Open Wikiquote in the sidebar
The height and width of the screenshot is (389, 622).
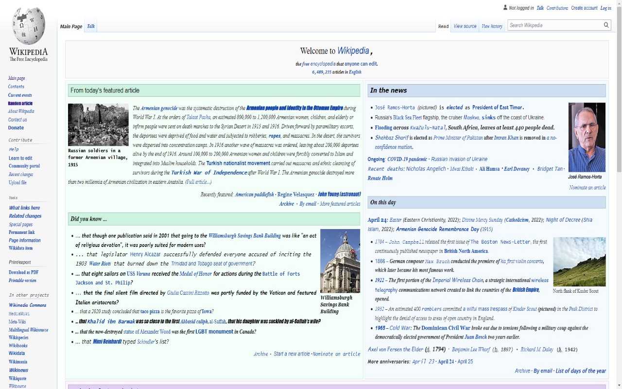click(17, 378)
